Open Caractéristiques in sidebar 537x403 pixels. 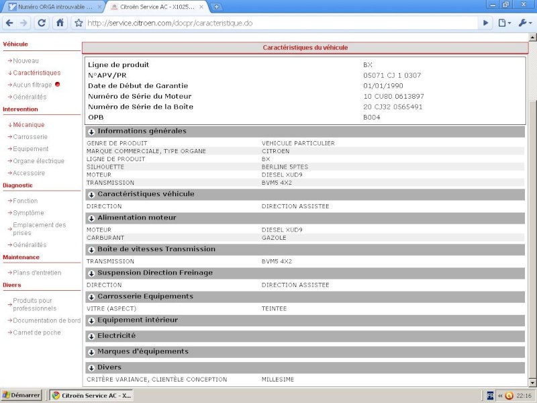coord(37,73)
